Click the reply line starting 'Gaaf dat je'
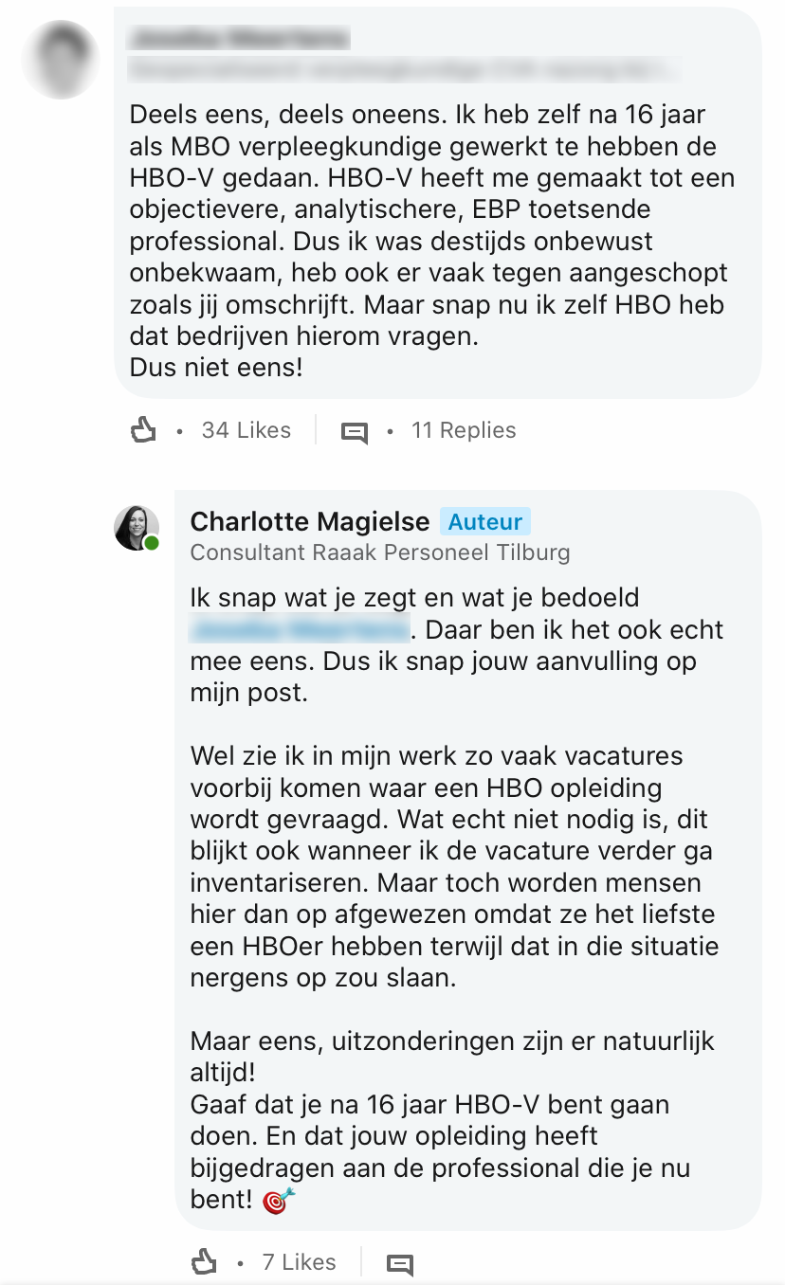This screenshot has width=785, height=1285. [x=429, y=1105]
